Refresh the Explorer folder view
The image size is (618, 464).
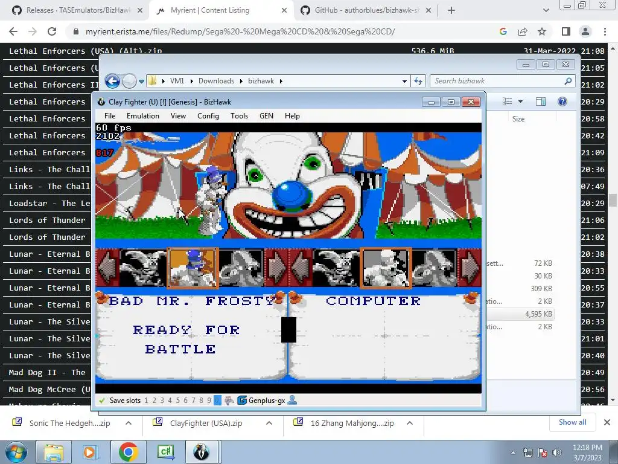tap(418, 82)
